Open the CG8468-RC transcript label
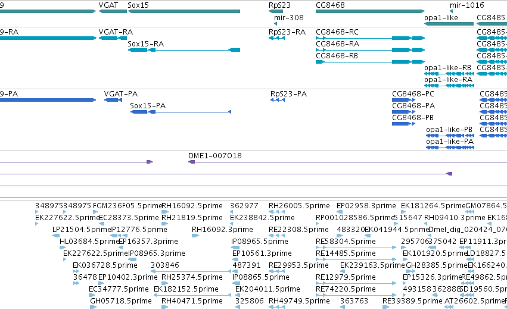 (x=337, y=32)
